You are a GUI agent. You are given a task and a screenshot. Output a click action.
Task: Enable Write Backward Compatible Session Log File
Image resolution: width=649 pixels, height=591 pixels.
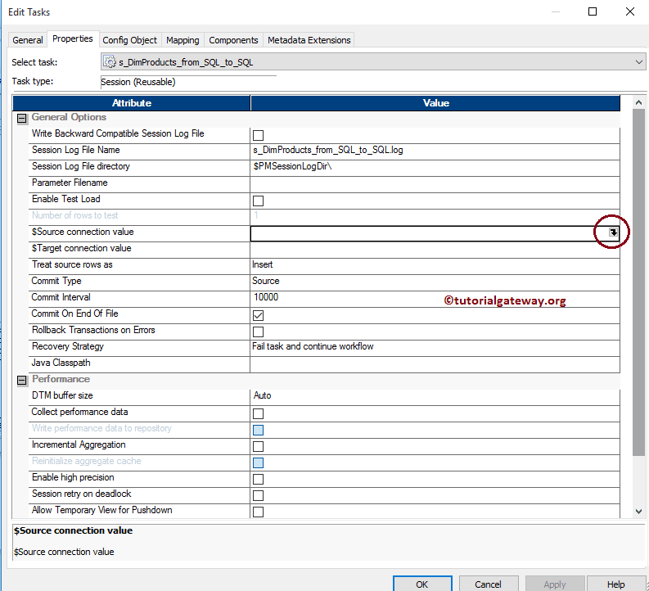258,135
